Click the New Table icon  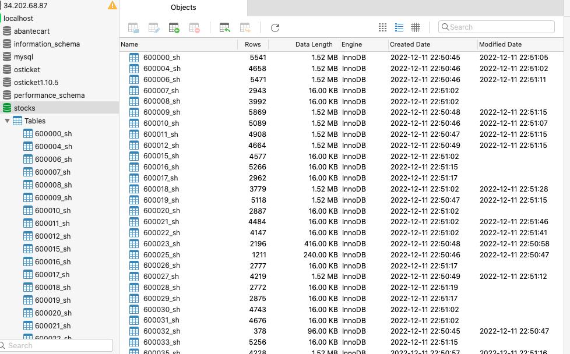[x=174, y=27]
